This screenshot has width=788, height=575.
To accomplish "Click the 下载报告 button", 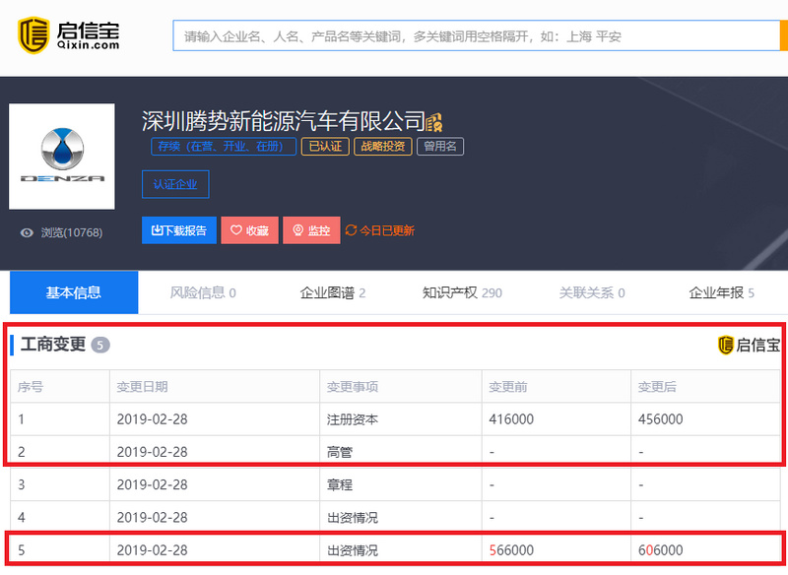I will tap(179, 230).
